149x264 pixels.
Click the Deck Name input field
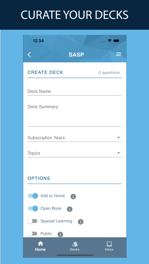point(74,91)
